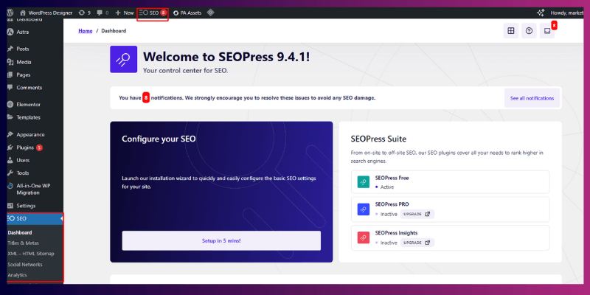This screenshot has height=295, width=590.
Task: Click the help question mark icon
Action: tap(529, 31)
